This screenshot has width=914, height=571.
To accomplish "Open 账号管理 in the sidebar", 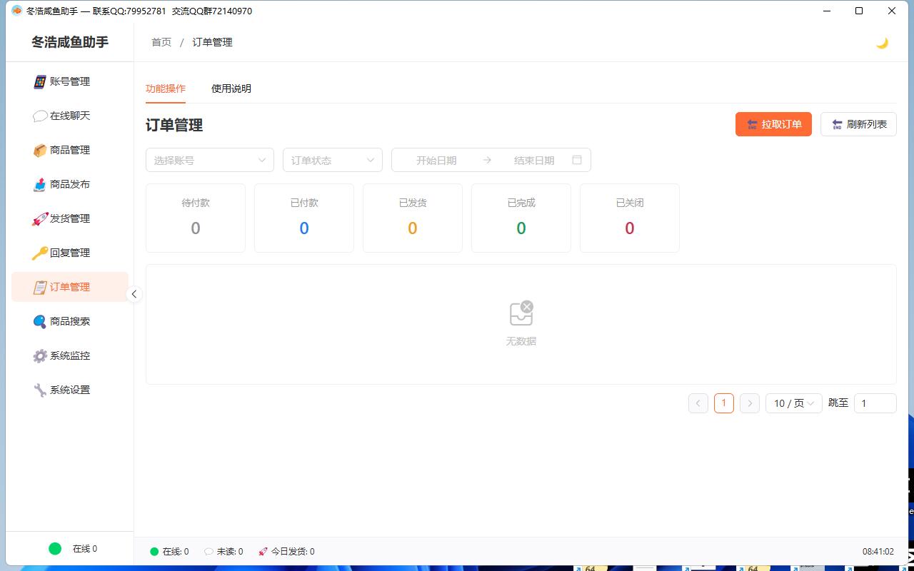I will tap(70, 81).
